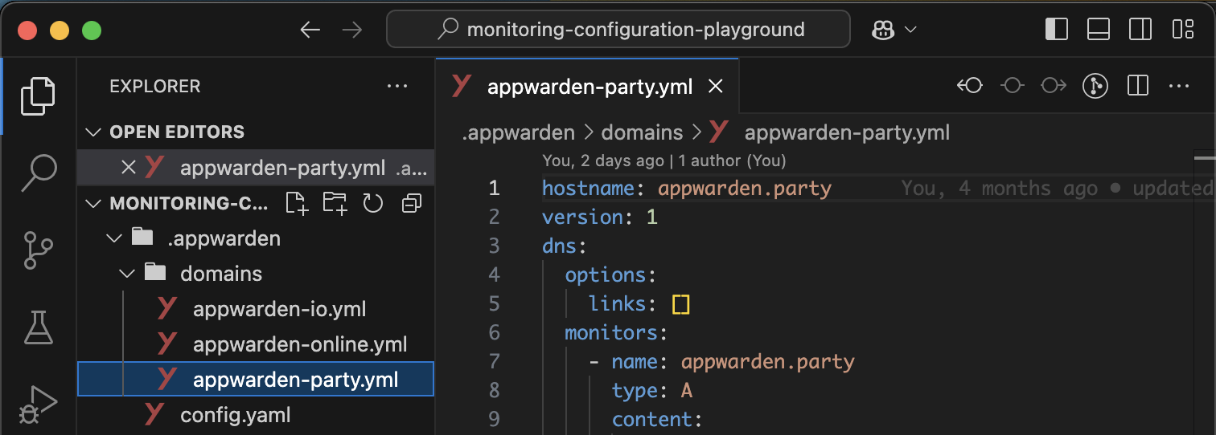Go forward with the right arrow
The height and width of the screenshot is (435, 1216).
(352, 30)
